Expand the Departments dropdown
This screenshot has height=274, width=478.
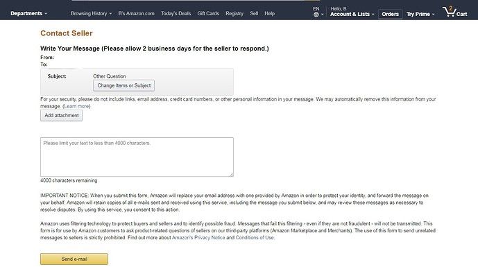pyautogui.click(x=28, y=13)
